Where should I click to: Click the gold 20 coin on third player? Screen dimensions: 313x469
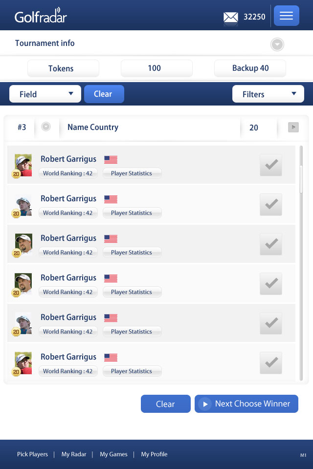pos(16,254)
